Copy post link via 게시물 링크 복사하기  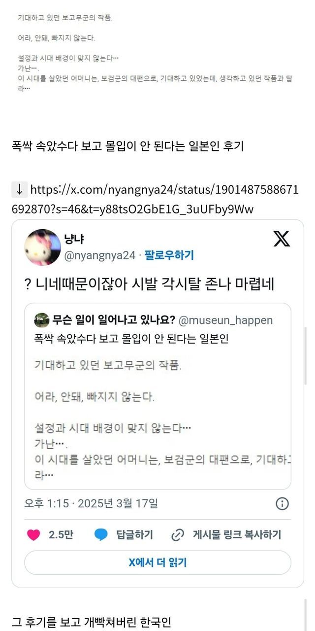[237, 535]
